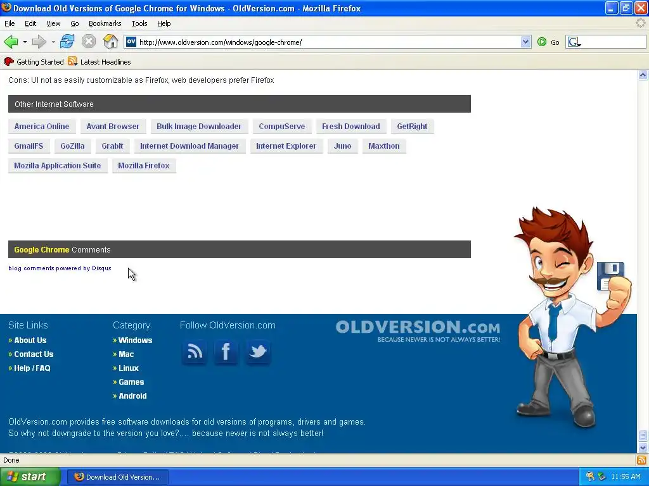This screenshot has width=649, height=486.
Task: Open the Edit menu
Action: point(30,23)
